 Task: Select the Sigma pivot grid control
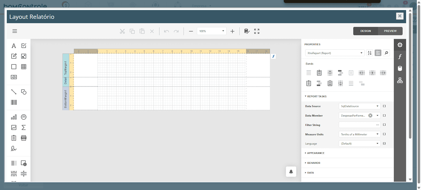click(x=24, y=128)
